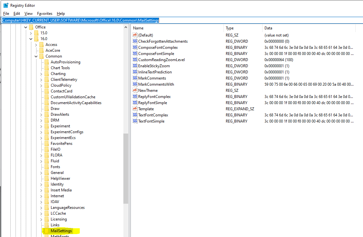Collapse the 16.0 key node
This screenshot has width=363, height=237.
pos(31,39)
